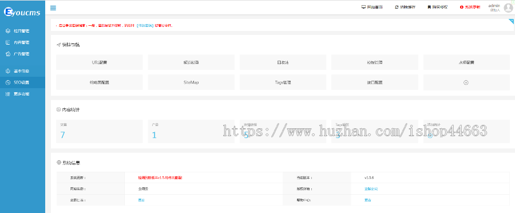Open the SiteMap shortcut
Viewport: 515px width, 213px height.
pyautogui.click(x=191, y=82)
